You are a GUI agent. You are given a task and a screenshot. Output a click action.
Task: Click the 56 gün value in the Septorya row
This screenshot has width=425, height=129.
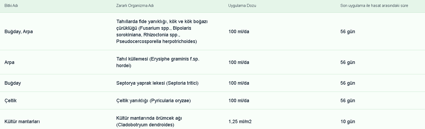pyautogui.click(x=348, y=83)
